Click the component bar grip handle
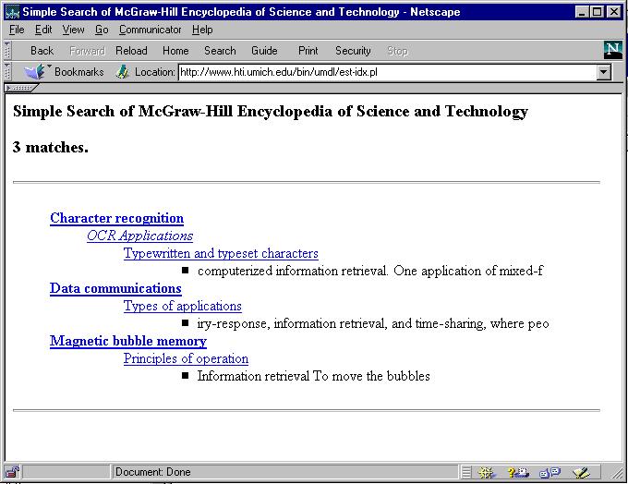Viewport: 628px width, 484px height. (465, 472)
